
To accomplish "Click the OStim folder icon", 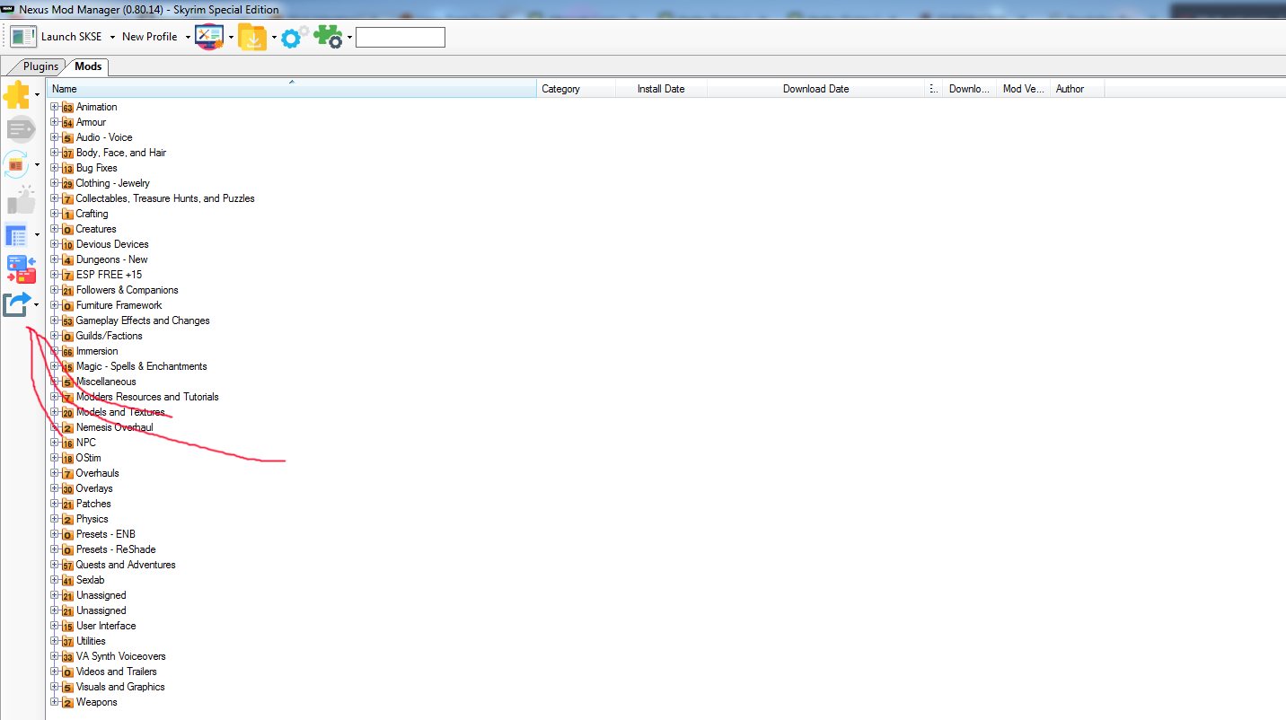I will click(x=67, y=458).
